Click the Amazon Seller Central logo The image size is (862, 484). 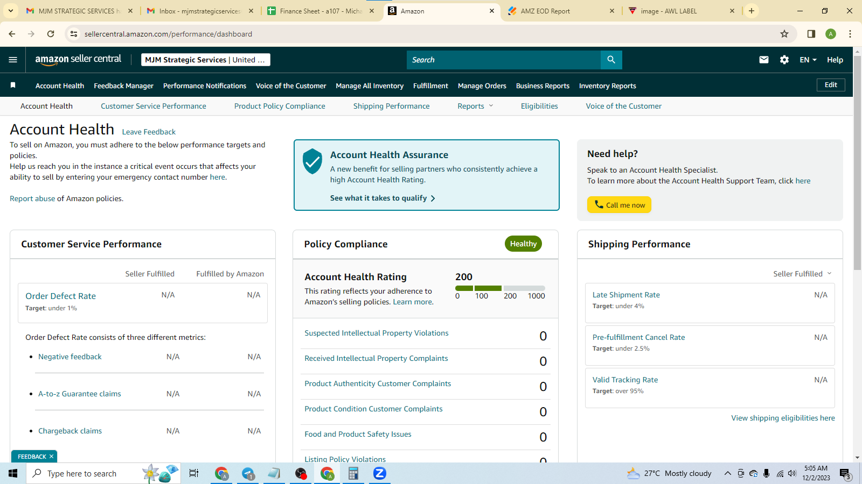[78, 60]
